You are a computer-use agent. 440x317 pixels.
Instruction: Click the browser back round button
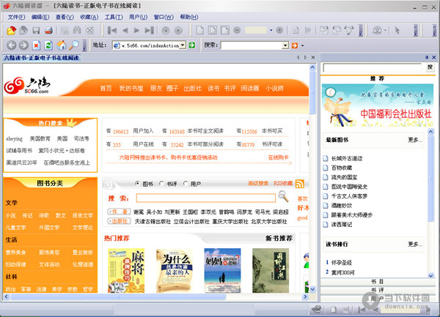(x=11, y=45)
